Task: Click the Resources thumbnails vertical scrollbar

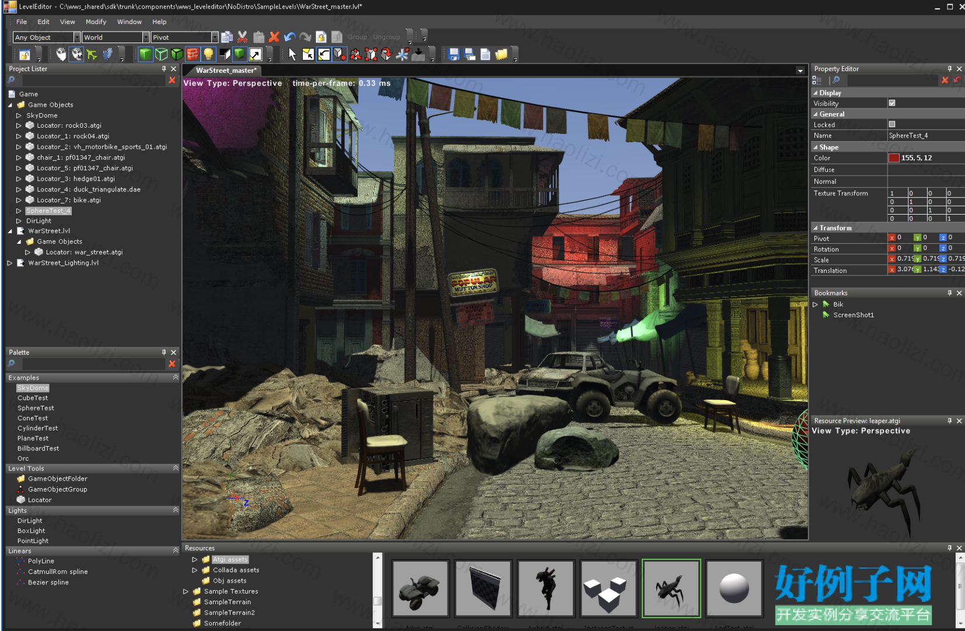Action: [x=960, y=590]
